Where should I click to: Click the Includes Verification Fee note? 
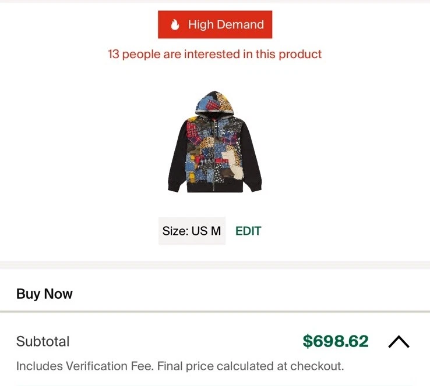84,366
